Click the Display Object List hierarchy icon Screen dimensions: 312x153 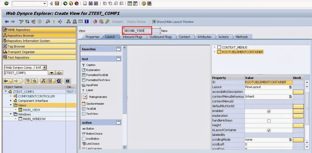point(68,22)
